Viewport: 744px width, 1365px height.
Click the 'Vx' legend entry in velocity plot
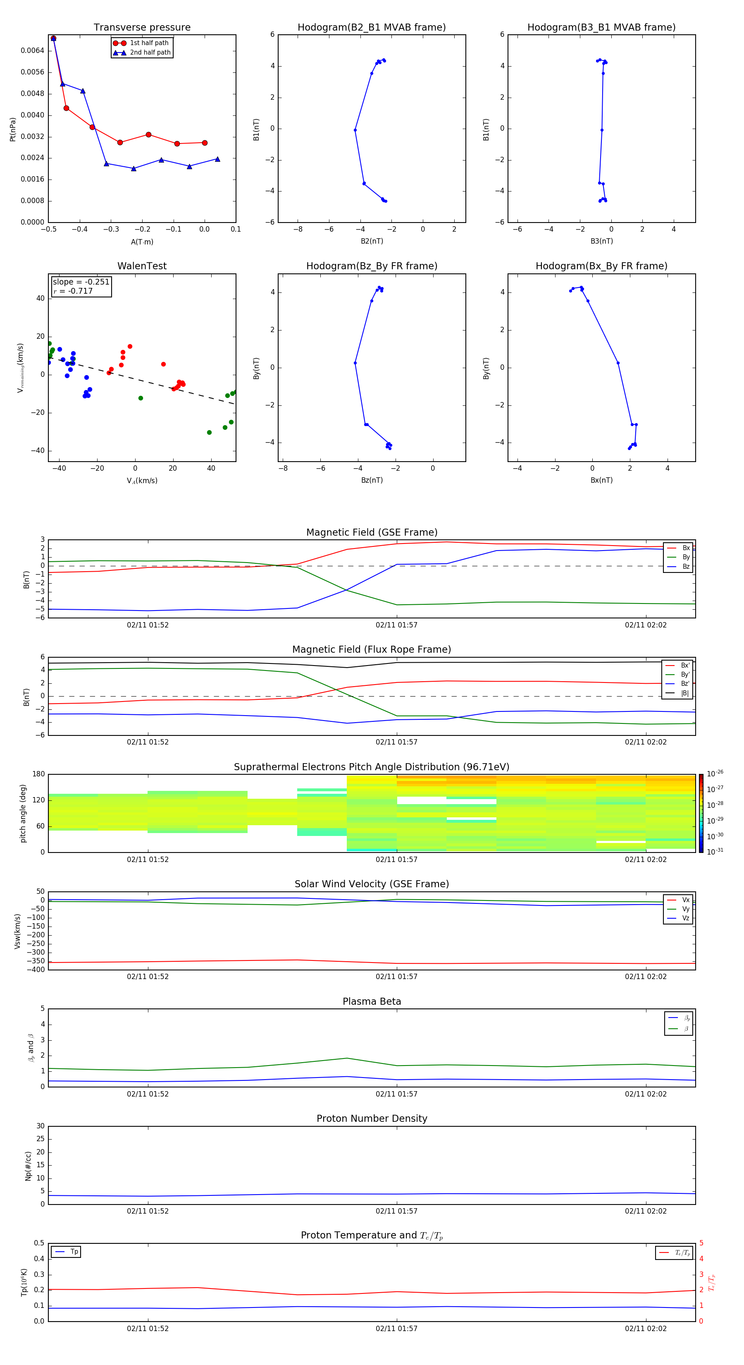pos(678,900)
